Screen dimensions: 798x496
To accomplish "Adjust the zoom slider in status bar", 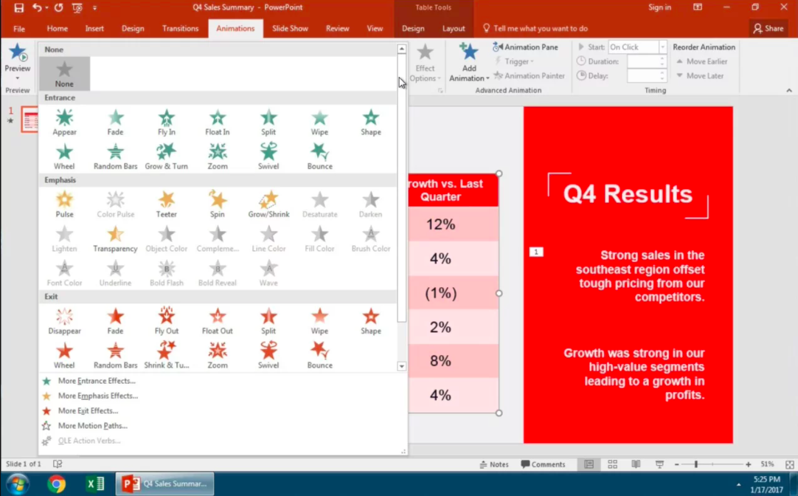I will 695,464.
